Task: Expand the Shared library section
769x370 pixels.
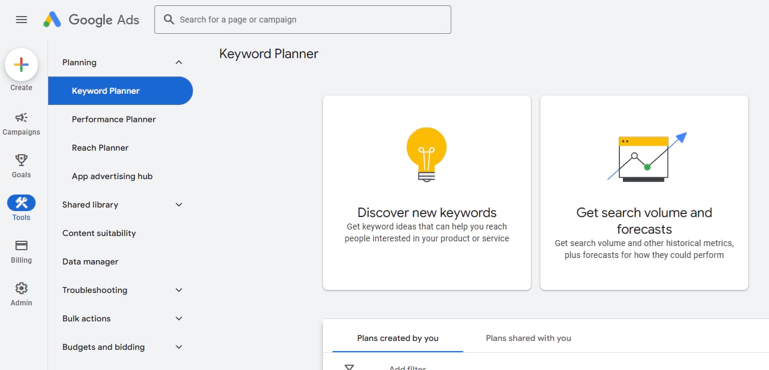Action: tap(179, 204)
